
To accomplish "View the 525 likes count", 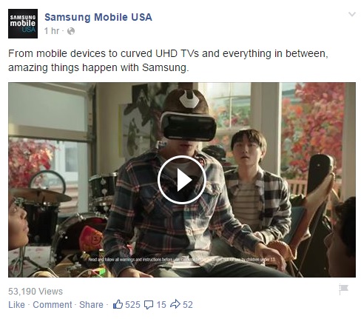I will (x=132, y=305).
